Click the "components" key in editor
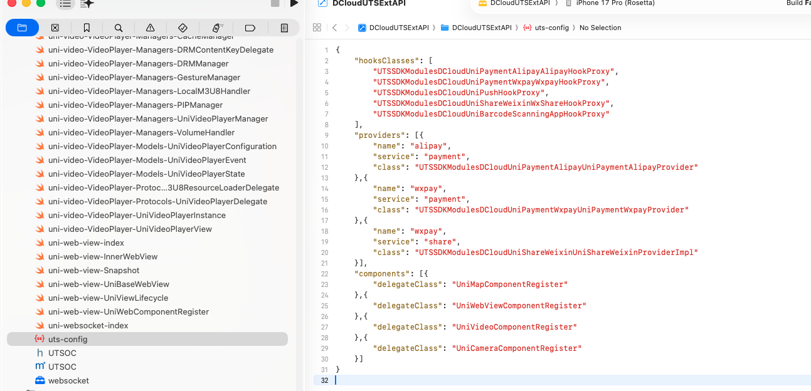The height and width of the screenshot is (391, 811). [381, 274]
